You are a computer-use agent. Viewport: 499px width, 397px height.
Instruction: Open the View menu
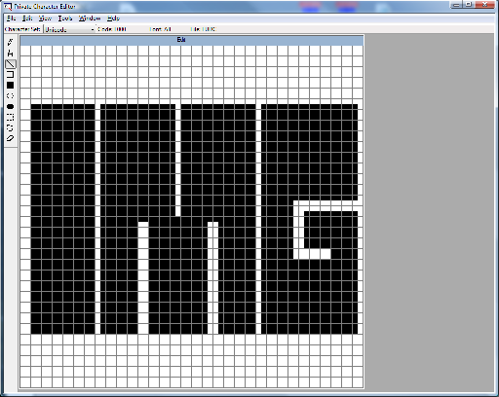point(45,18)
